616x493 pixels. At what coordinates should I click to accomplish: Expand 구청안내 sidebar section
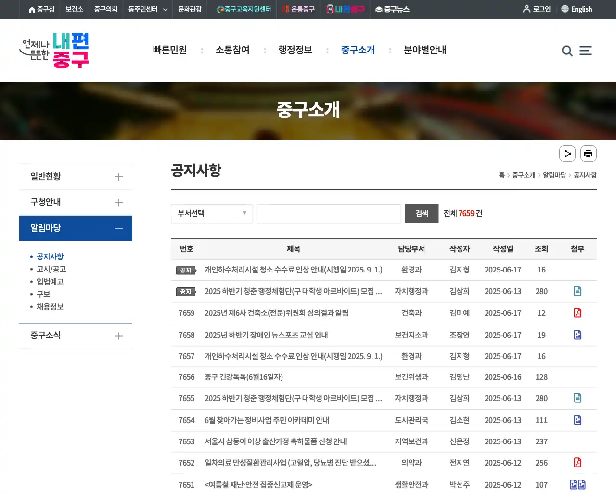pyautogui.click(x=76, y=202)
